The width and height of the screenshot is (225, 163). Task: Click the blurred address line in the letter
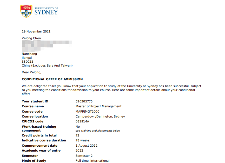pos(47,44)
